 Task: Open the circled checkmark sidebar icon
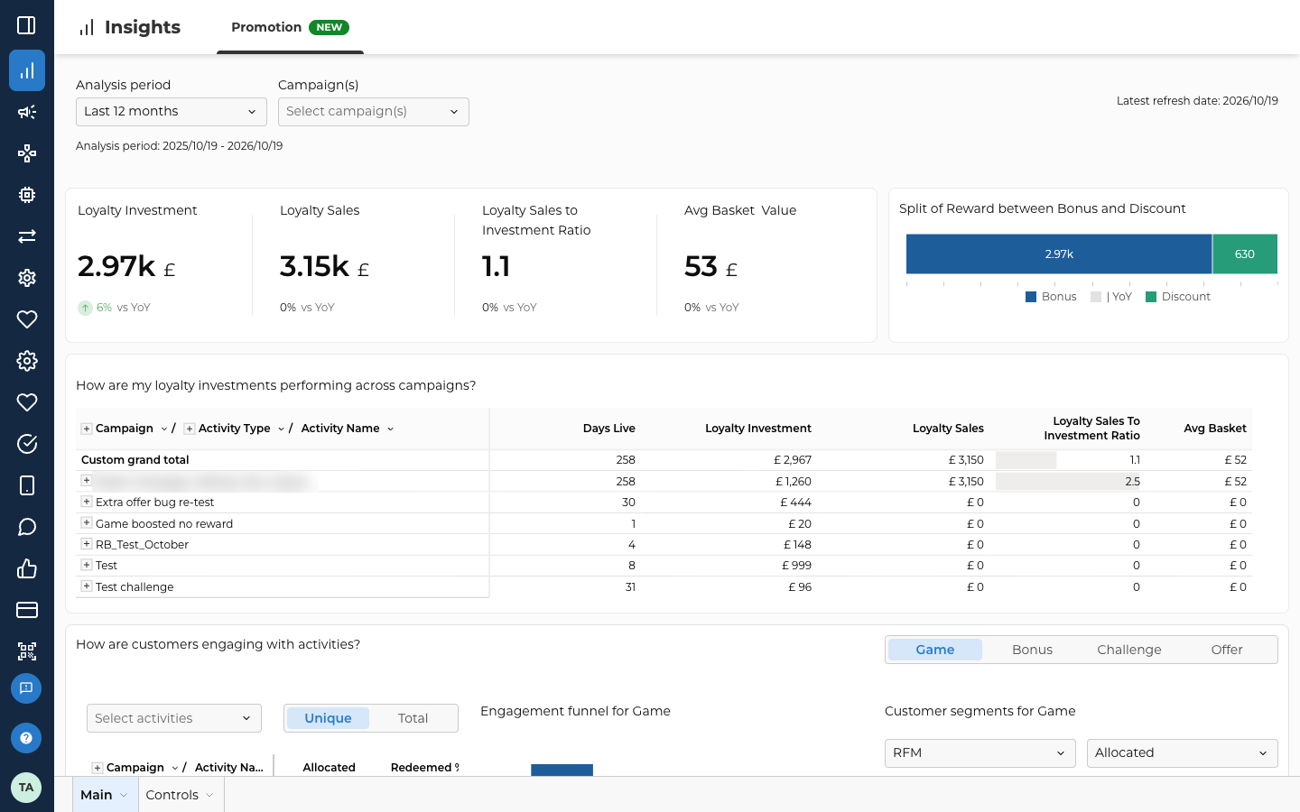27,444
